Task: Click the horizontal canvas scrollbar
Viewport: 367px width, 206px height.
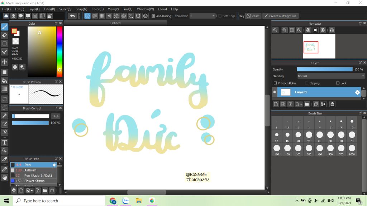Action: (147, 192)
